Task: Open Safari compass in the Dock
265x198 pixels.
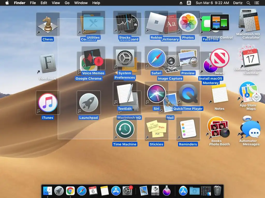Action: pyautogui.click(x=82, y=191)
